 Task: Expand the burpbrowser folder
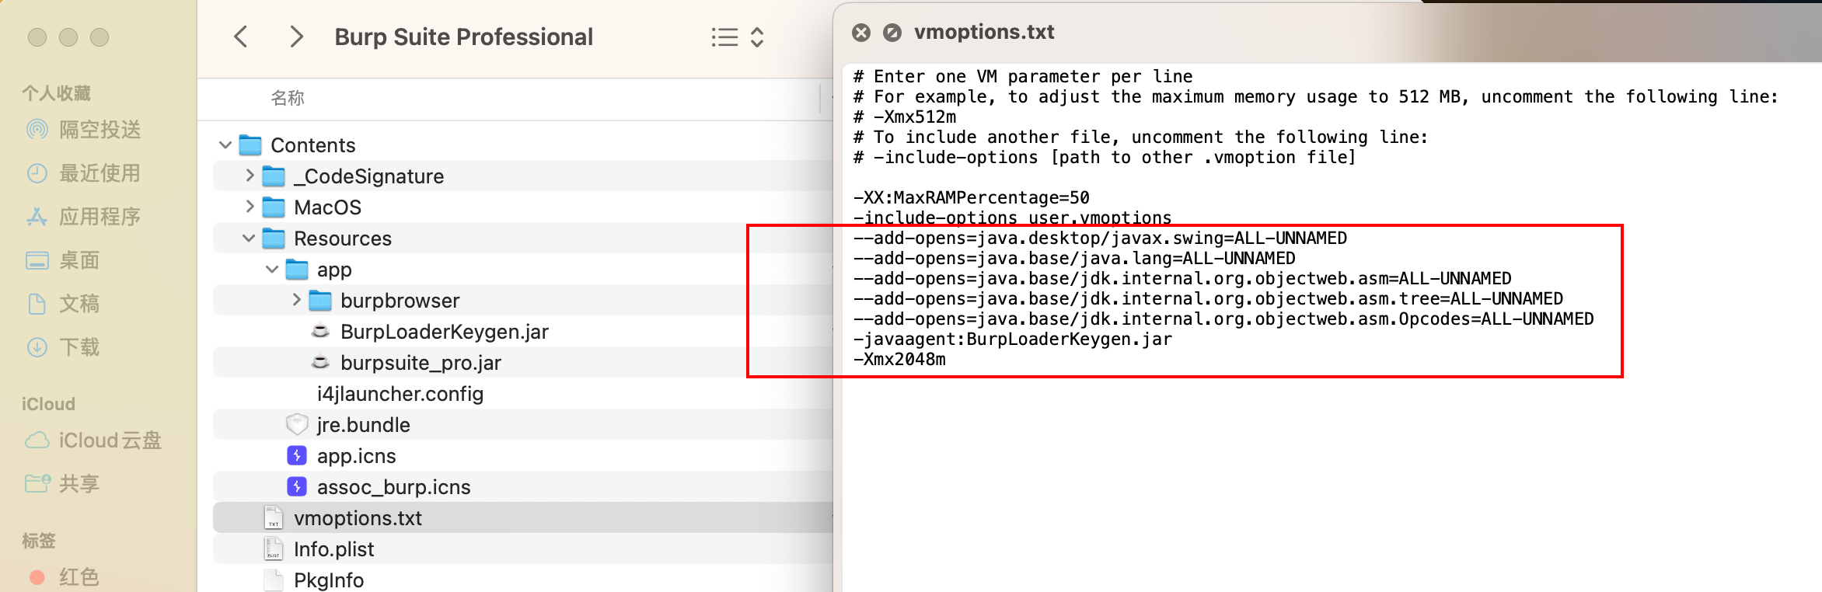pos(296,300)
